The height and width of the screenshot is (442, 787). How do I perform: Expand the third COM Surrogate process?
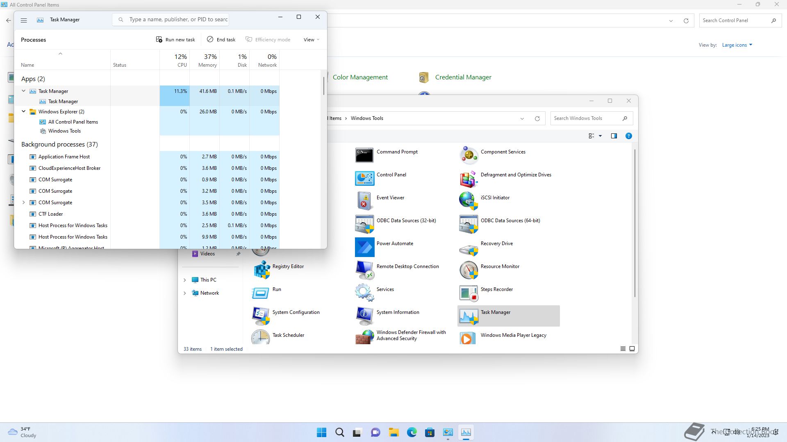pyautogui.click(x=23, y=202)
